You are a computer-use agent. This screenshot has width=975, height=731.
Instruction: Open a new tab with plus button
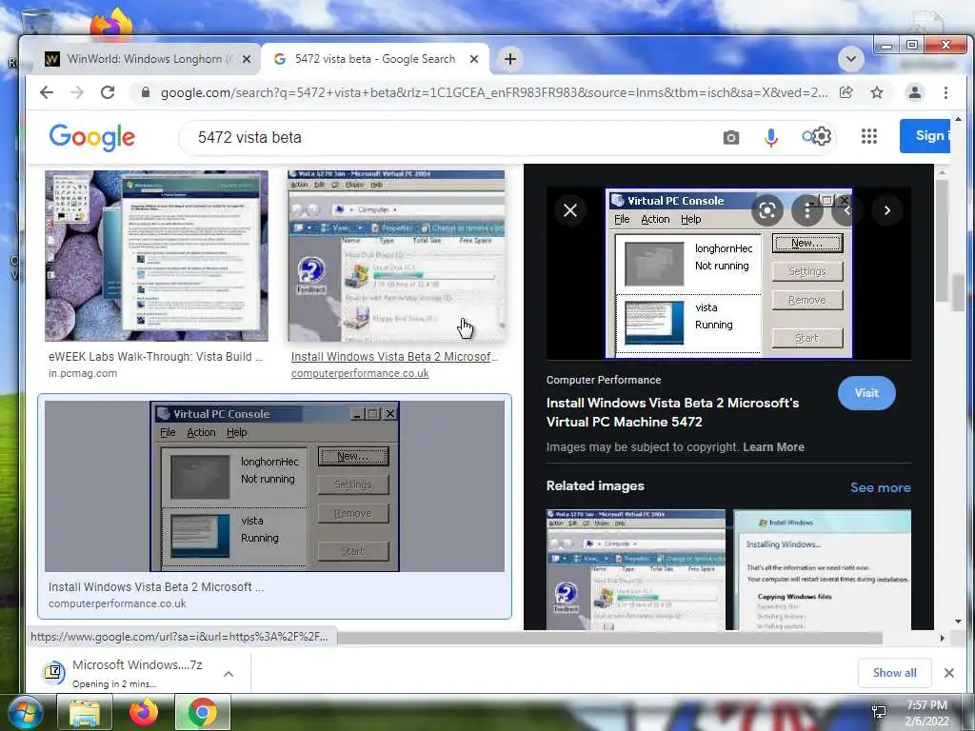(x=510, y=59)
